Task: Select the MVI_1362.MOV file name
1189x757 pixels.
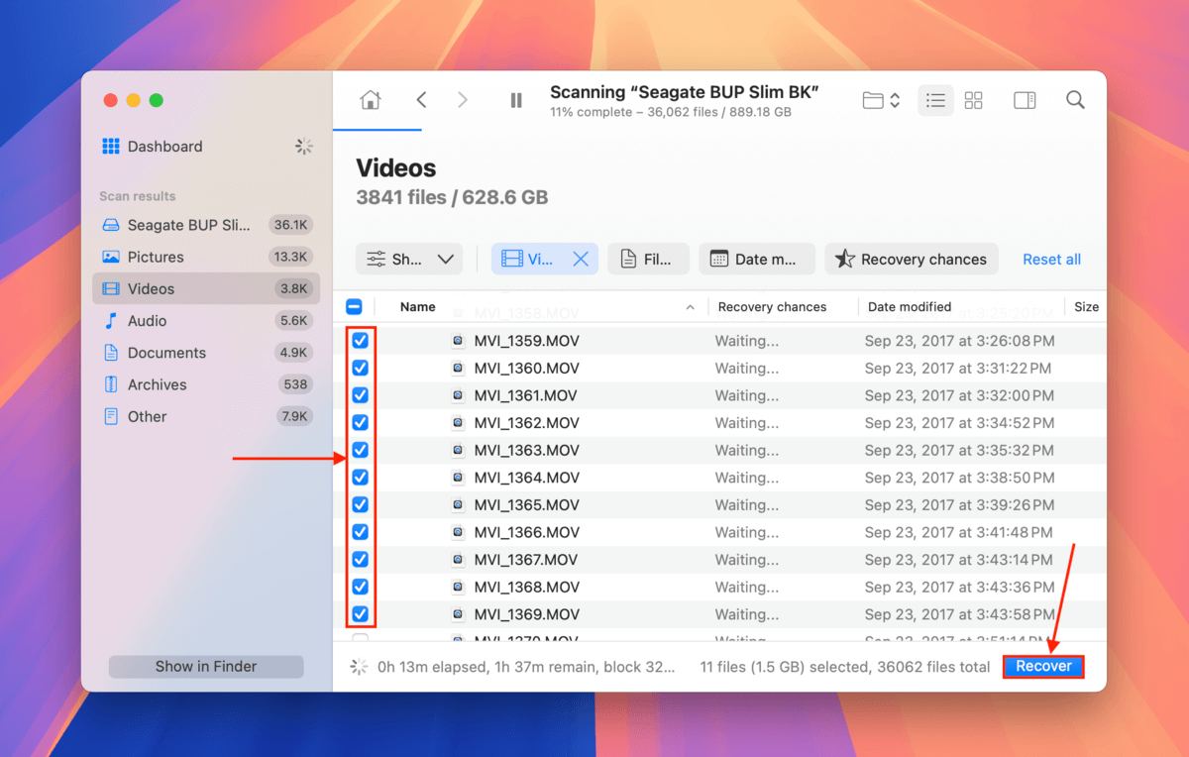Action: point(526,423)
